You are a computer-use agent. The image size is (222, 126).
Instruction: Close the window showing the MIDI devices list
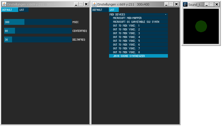pos(176,4)
